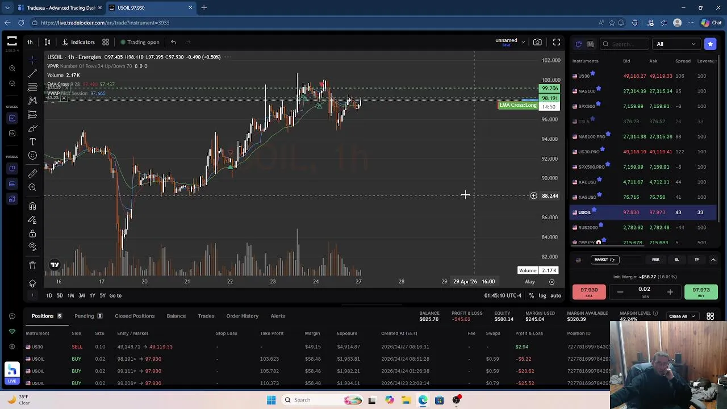Open the 1h timeframe selector

tap(30, 42)
